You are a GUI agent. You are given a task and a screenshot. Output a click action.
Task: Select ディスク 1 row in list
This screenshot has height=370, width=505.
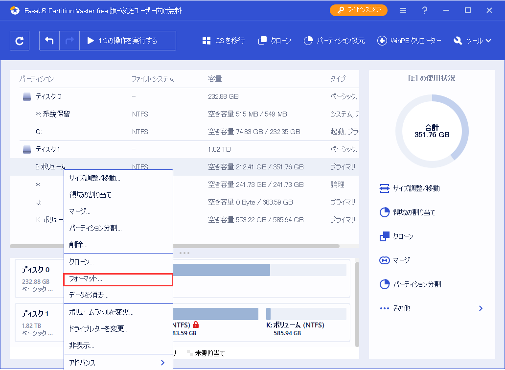[184, 149]
